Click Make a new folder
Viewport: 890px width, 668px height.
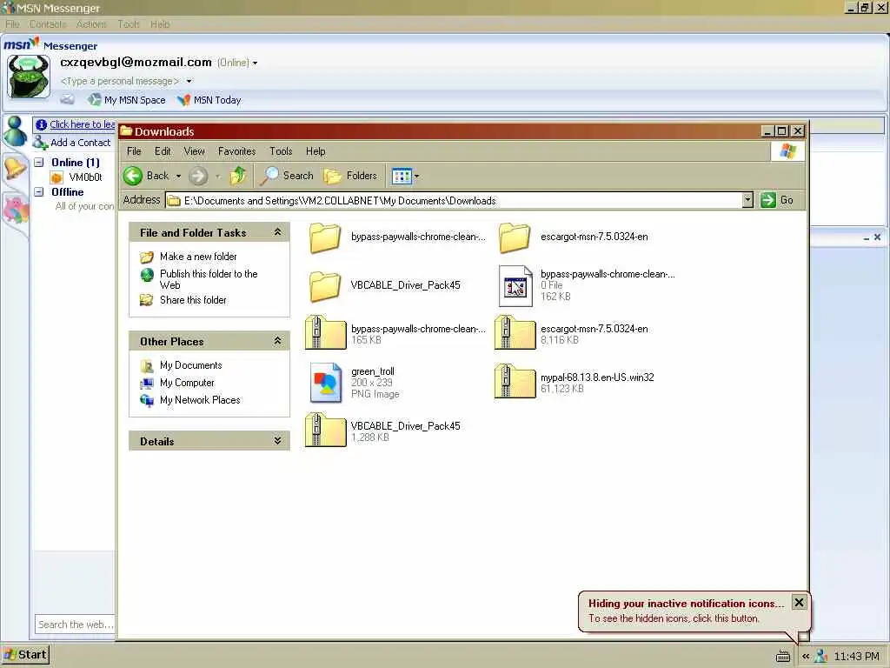[x=198, y=257]
